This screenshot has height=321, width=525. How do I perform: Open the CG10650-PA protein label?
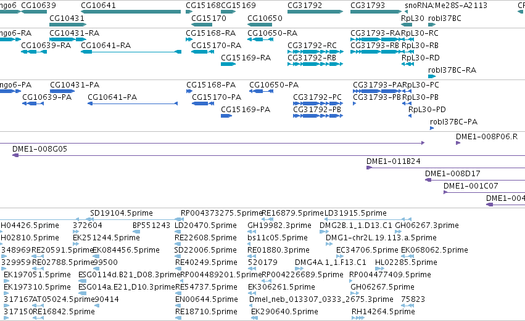point(273,85)
